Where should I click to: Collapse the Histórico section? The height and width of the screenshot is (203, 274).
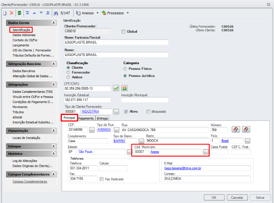[54, 153]
